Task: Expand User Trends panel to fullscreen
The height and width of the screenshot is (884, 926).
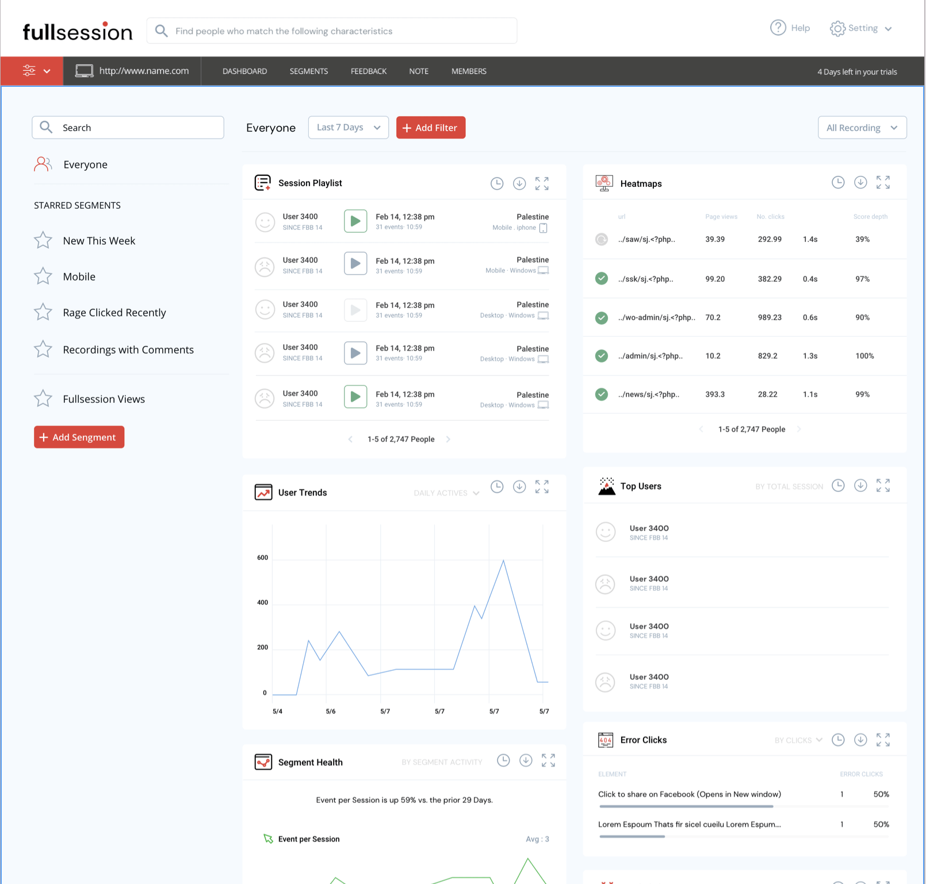Action: (x=542, y=487)
